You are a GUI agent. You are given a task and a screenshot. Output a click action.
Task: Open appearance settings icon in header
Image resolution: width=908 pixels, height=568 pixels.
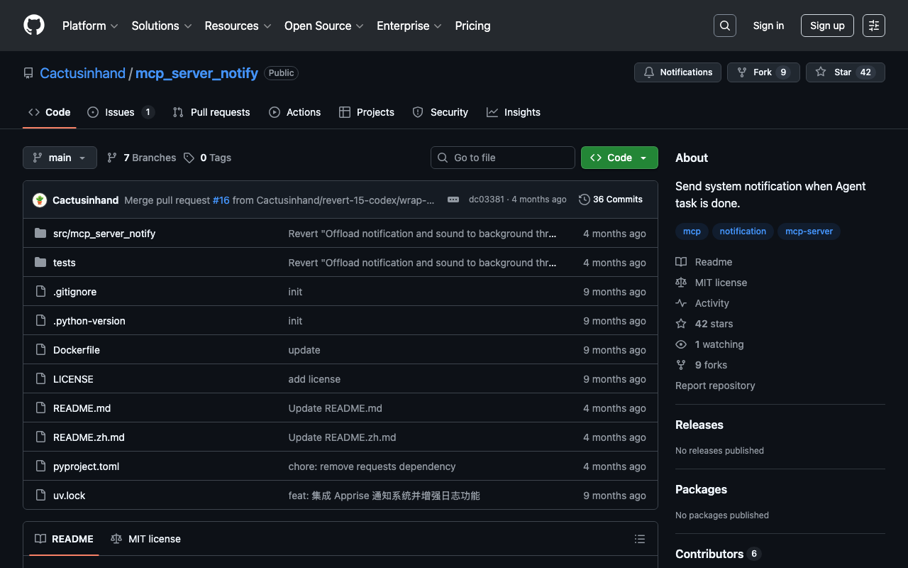[873, 26]
